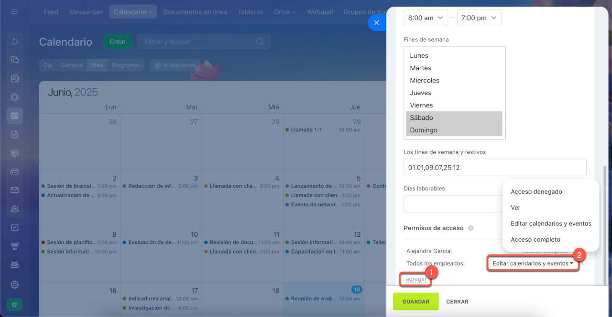
Task: Choose Editar calendarios y eventos menu option
Action: pos(551,223)
